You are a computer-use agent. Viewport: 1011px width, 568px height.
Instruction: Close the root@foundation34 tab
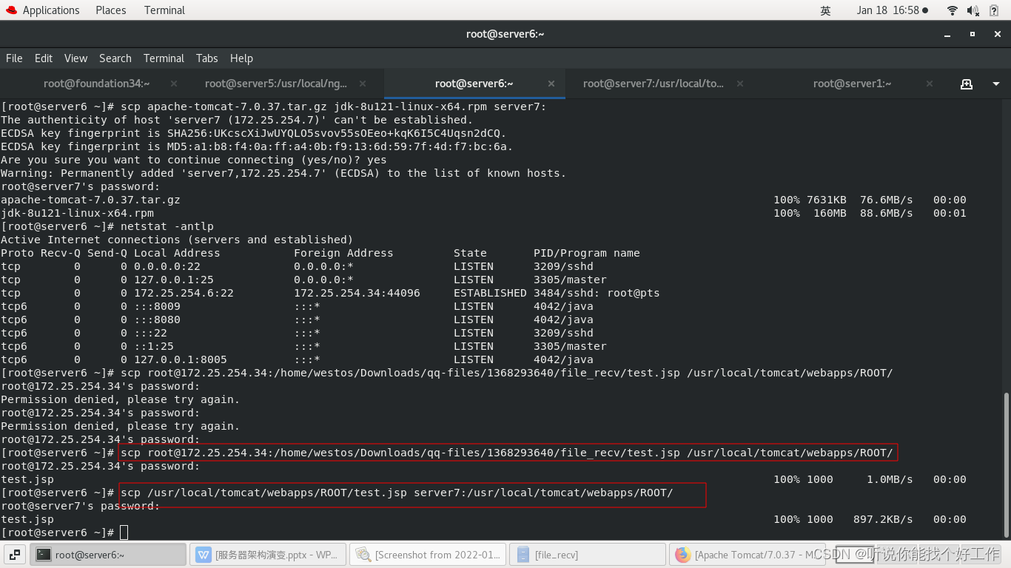click(172, 84)
